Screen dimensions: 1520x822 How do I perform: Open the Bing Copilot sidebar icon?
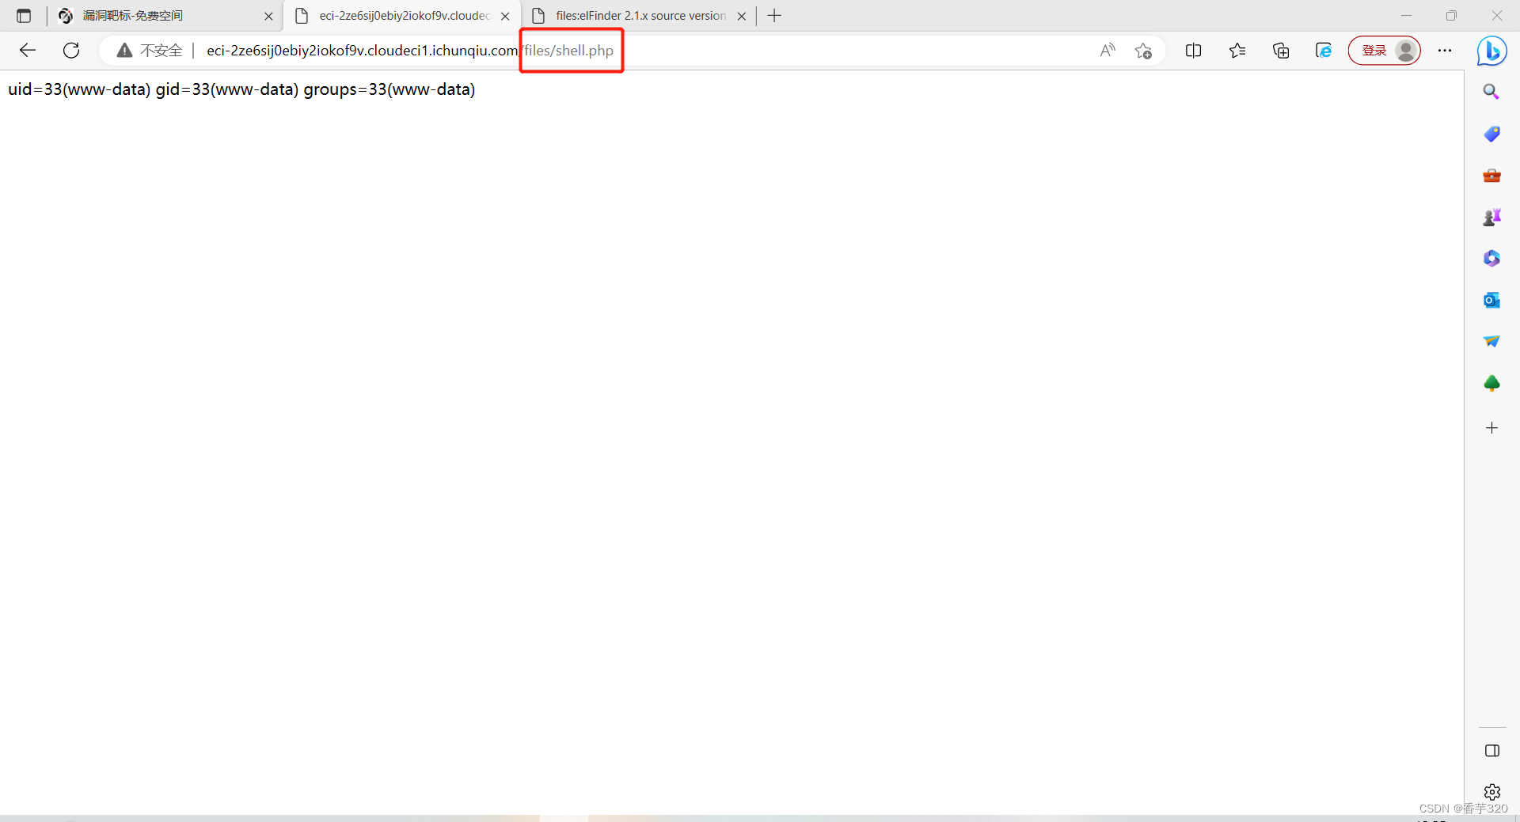[1491, 51]
